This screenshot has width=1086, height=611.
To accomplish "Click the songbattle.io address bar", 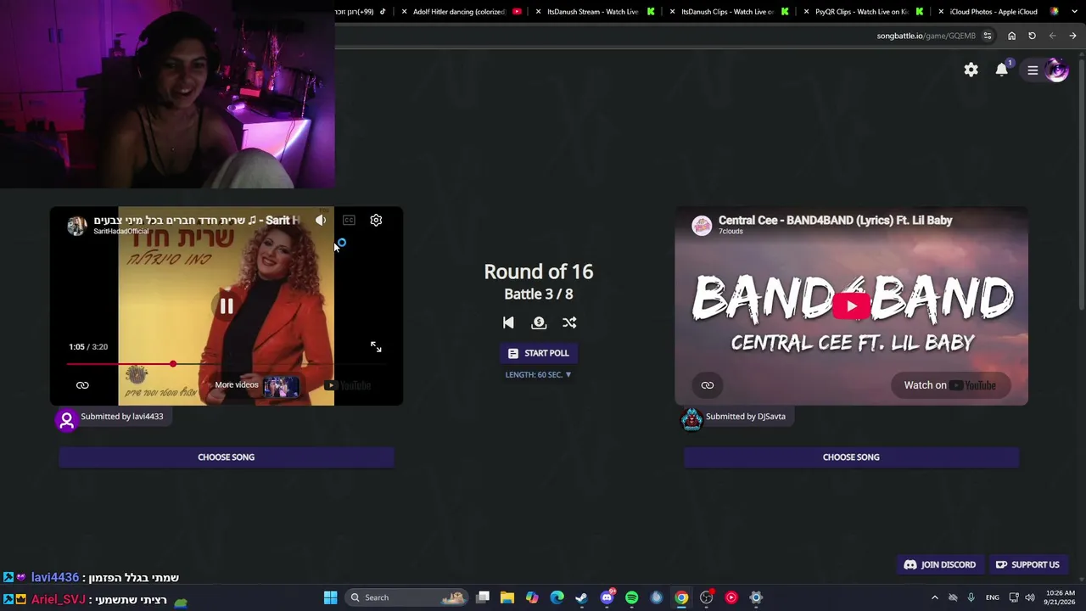I will (x=926, y=36).
